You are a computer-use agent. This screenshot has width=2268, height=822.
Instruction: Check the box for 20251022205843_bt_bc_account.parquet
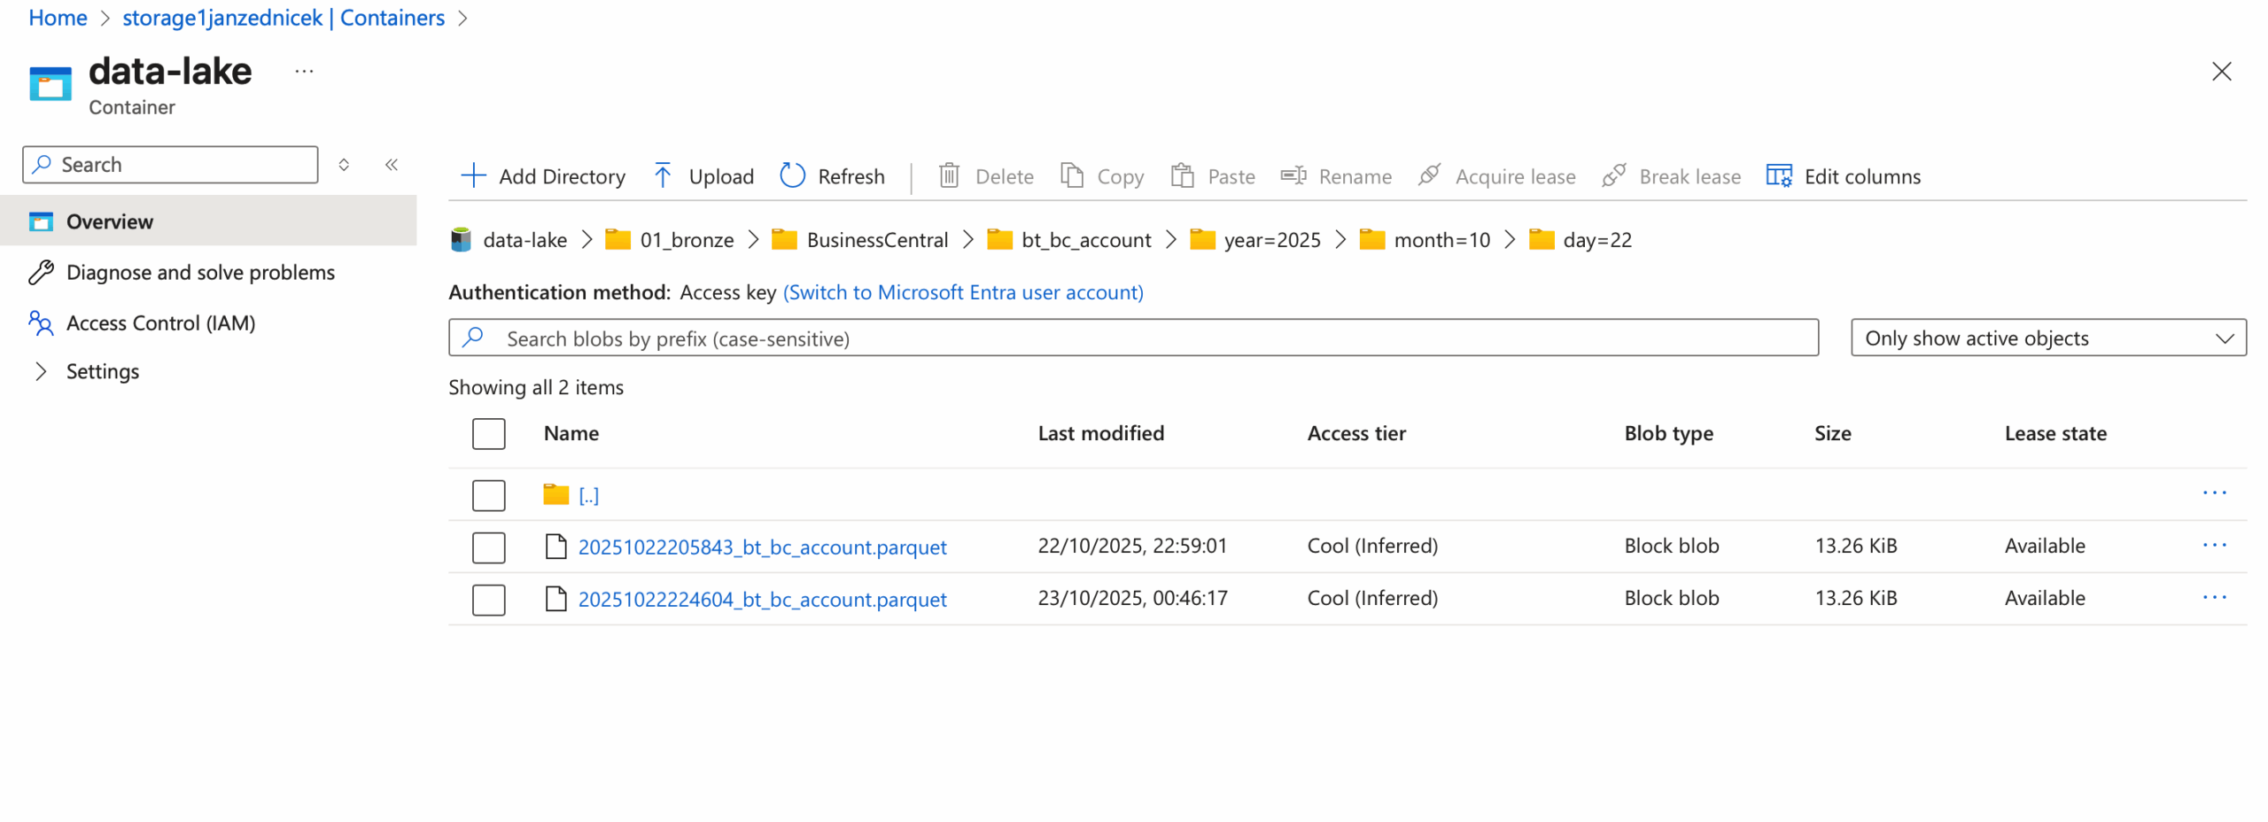[488, 547]
